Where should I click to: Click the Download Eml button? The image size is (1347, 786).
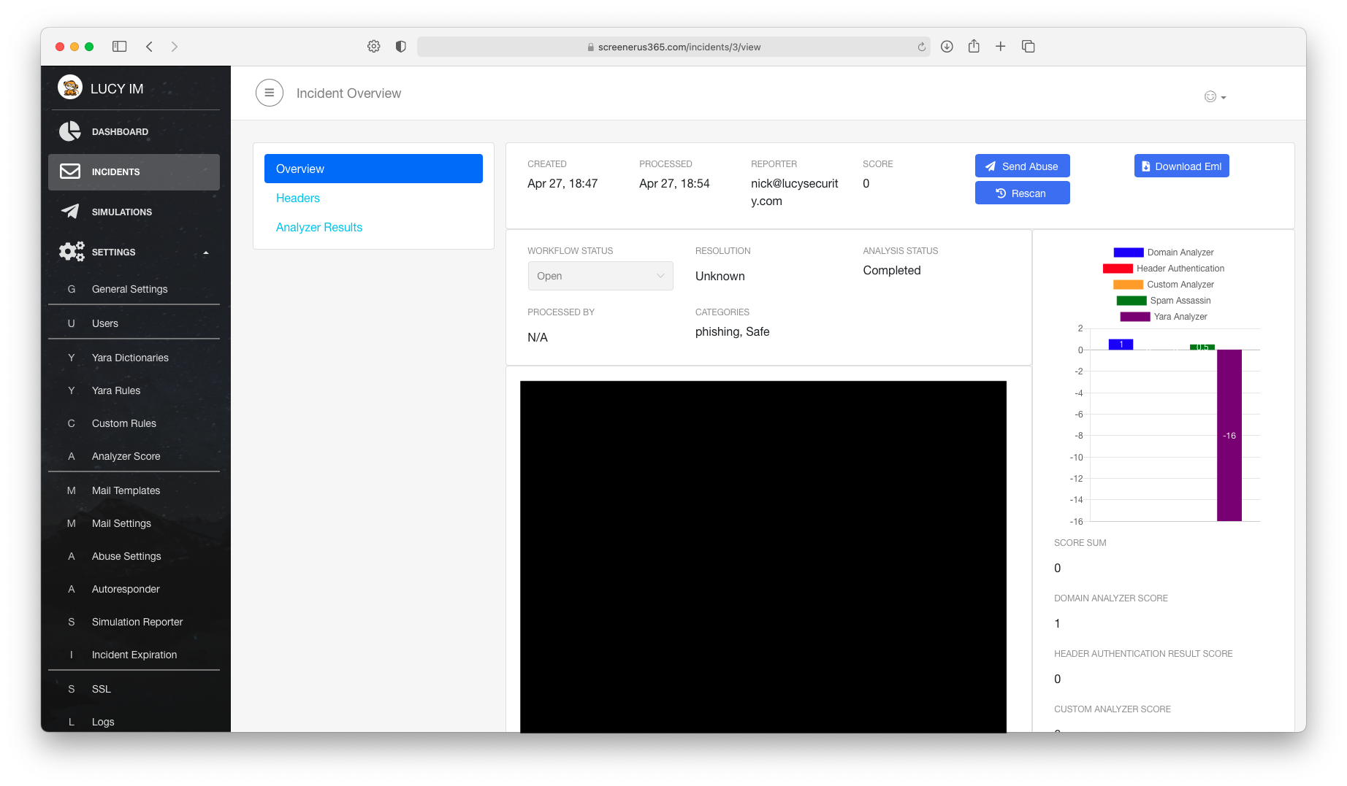coord(1181,166)
